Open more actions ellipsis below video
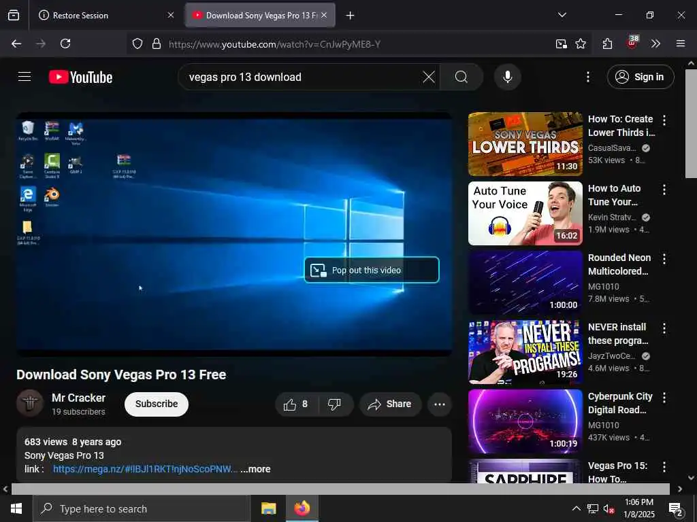The width and height of the screenshot is (697, 522). click(439, 404)
